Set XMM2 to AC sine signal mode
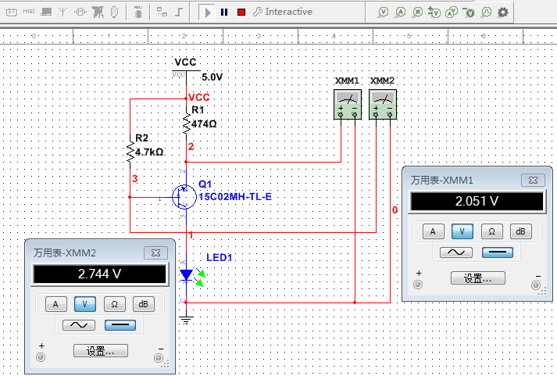This screenshot has height=376, width=557. click(x=79, y=325)
